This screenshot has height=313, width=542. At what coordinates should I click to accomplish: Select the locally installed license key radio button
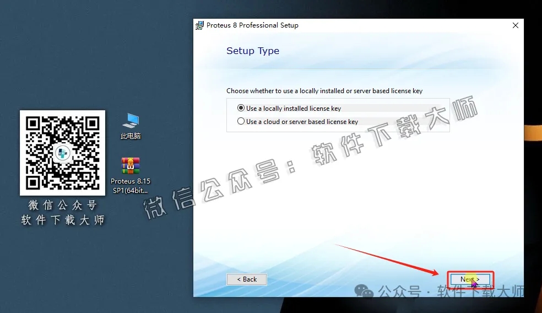coord(241,109)
